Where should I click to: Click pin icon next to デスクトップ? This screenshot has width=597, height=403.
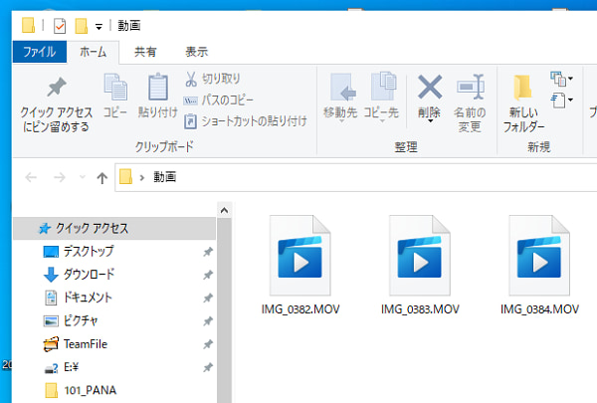tap(208, 252)
